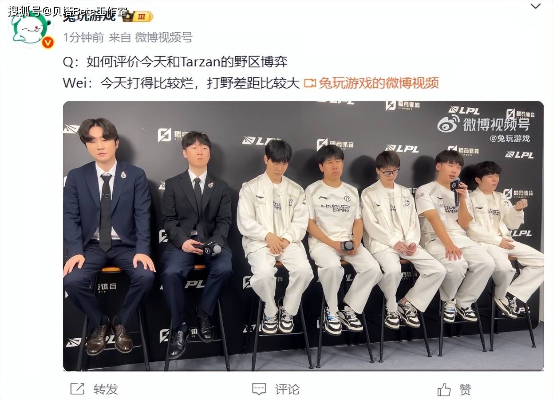Image resolution: width=553 pixels, height=399 pixels.
Task: Click the 转发 repost label
Action: (106, 389)
